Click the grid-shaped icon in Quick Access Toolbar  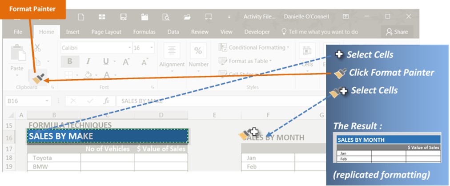coord(102,17)
